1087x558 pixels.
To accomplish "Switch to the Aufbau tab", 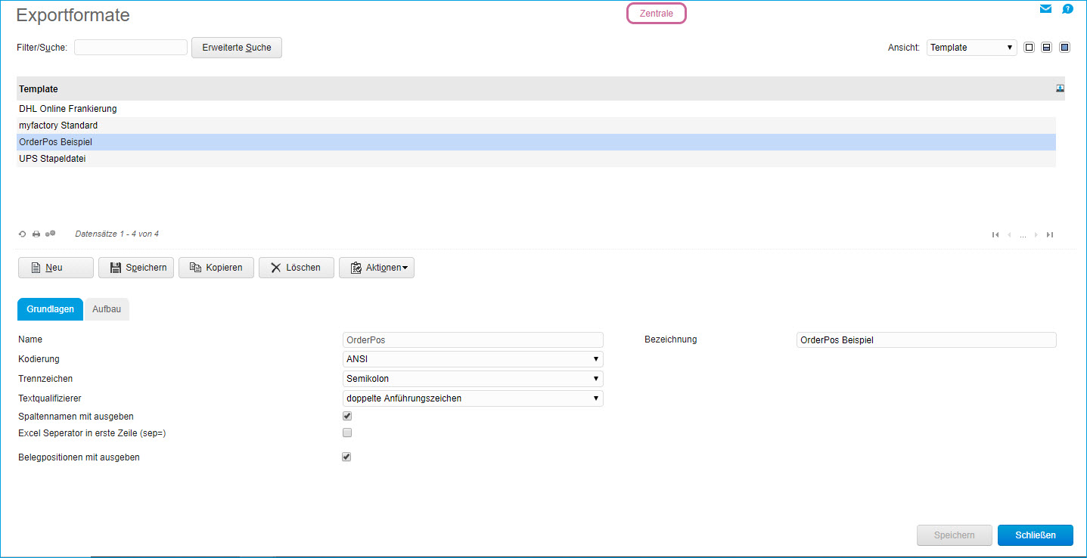I will pos(107,308).
